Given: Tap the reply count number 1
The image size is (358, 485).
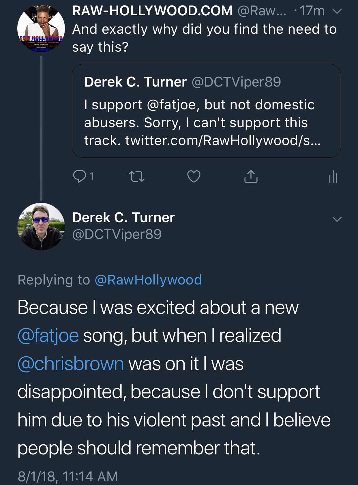Looking at the screenshot, I should 91,176.
